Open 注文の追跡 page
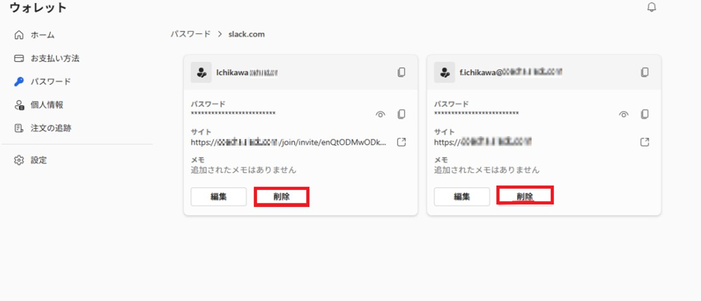Viewport: 701px width, 301px height. pyautogui.click(x=50, y=128)
